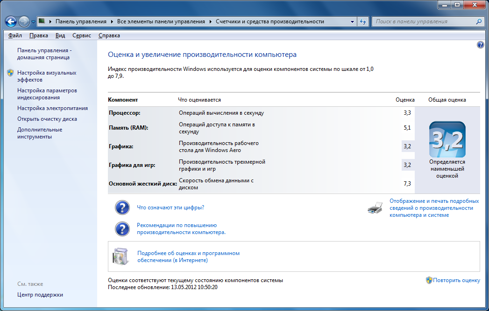Click gaming graphics score 3,2

point(407,165)
